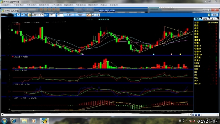Viewport: 220px width, 124px height.
Task: Expand the 月線 period dropdown
Action: click(x=80, y=15)
